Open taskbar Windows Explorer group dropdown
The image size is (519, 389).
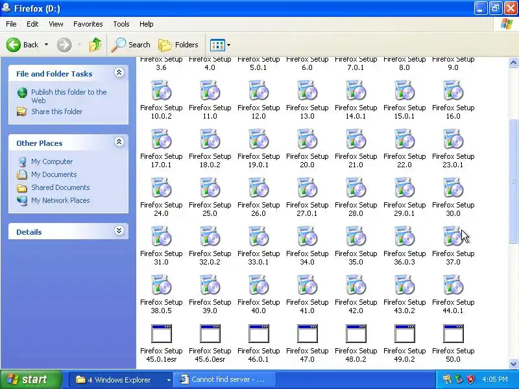tap(169, 380)
